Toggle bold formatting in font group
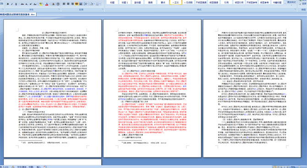 [8, 4]
